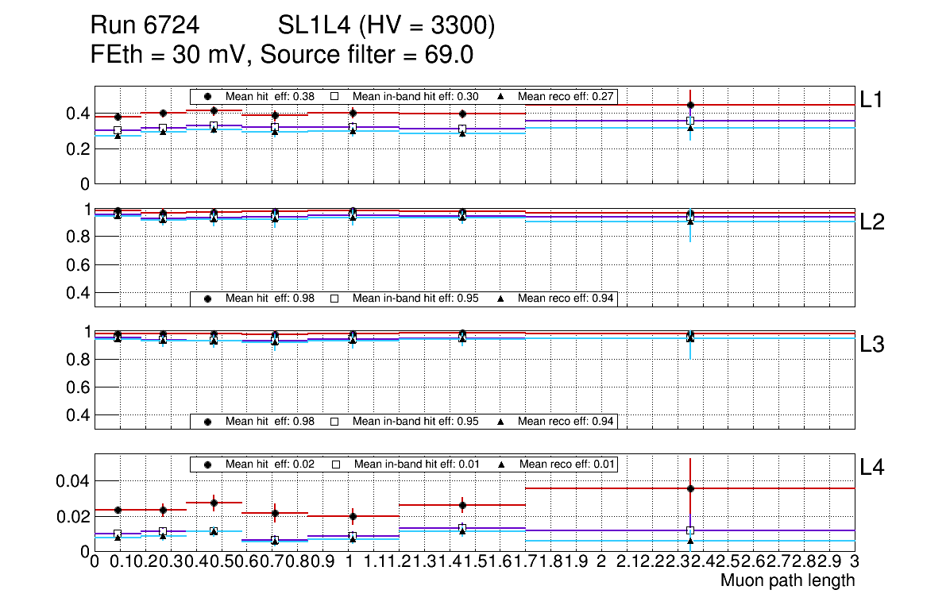Select the rightmost filled circle point in L1

(690, 105)
